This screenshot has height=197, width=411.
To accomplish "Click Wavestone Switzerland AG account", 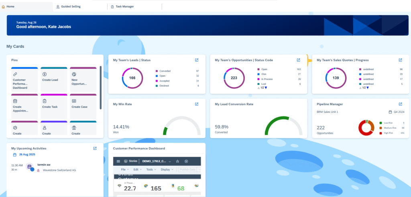I will [x=59, y=170].
